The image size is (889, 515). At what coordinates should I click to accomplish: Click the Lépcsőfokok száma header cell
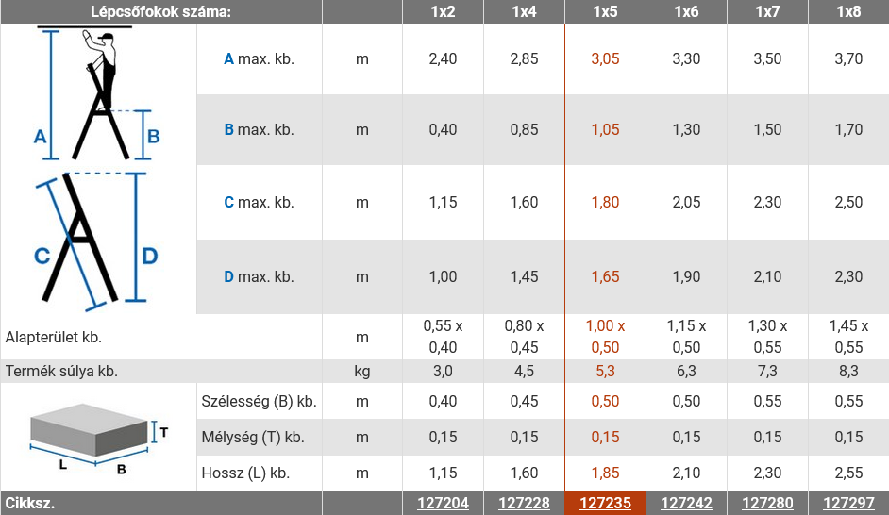[x=161, y=12]
